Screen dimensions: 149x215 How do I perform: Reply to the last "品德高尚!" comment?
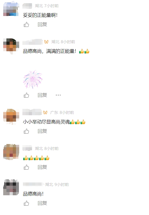(x=42, y=203)
